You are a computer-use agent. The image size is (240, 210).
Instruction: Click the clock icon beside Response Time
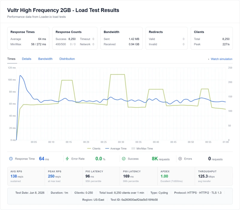(x=11, y=159)
